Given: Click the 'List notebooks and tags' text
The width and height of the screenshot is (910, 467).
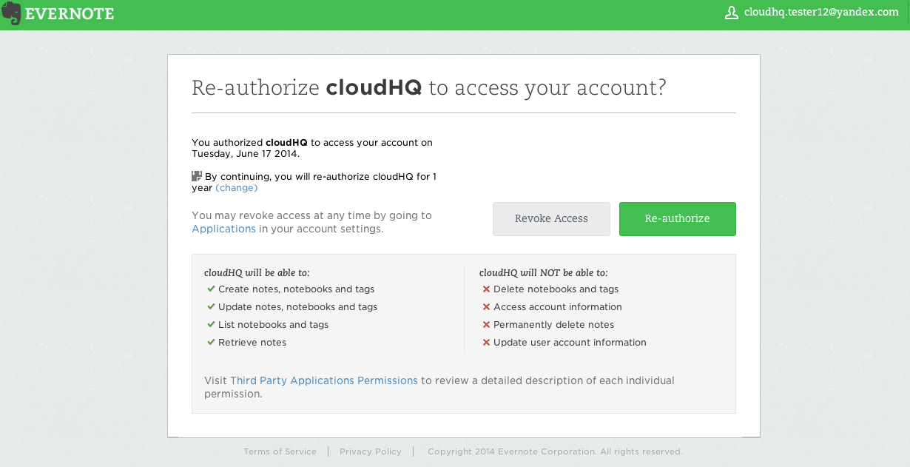Looking at the screenshot, I should 273,325.
